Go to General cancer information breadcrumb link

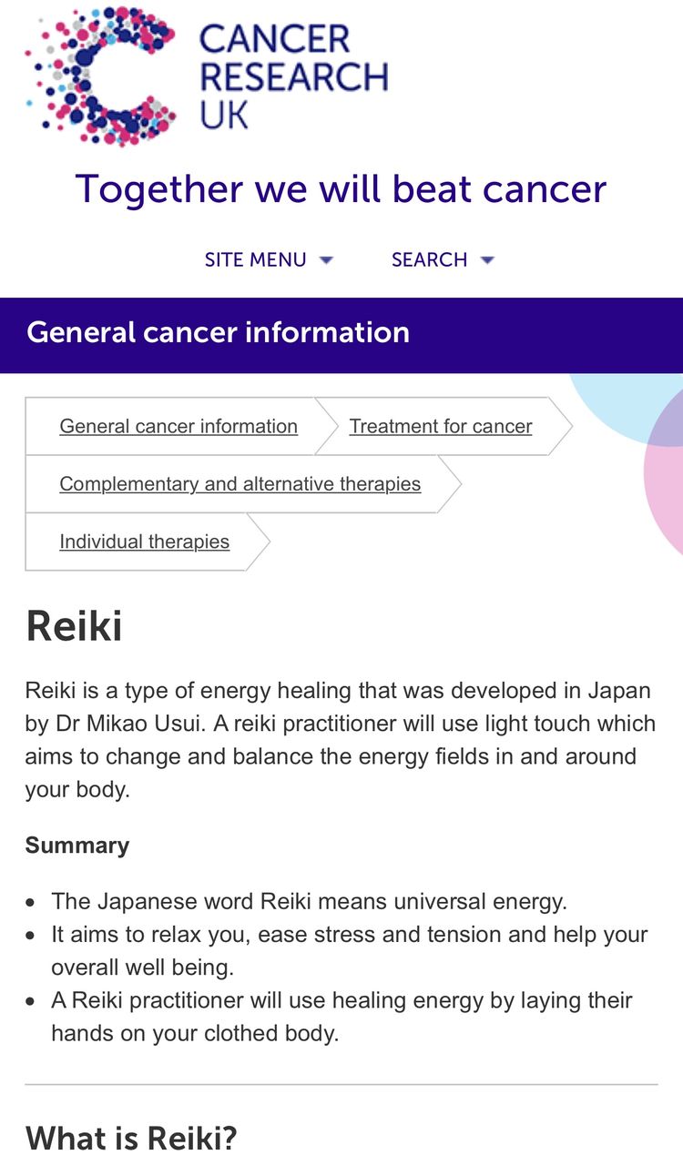point(178,426)
